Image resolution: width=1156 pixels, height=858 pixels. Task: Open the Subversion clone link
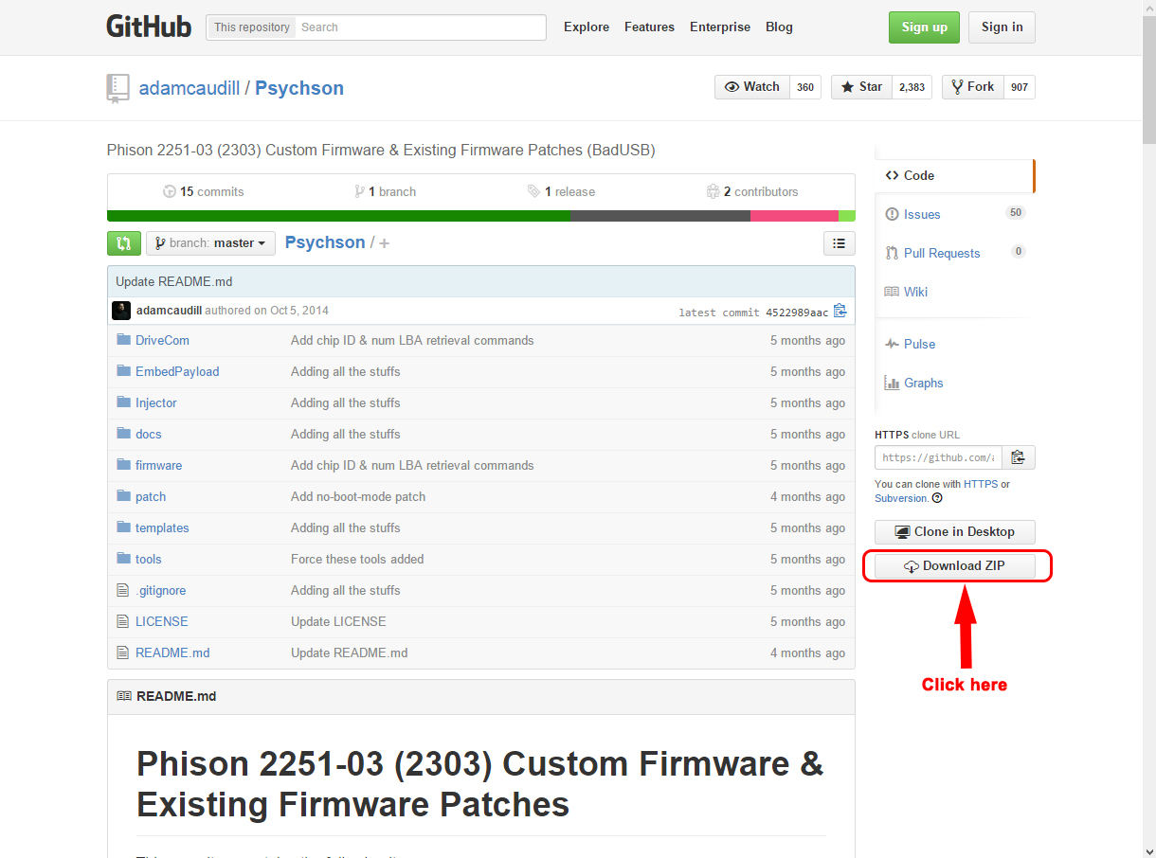click(901, 498)
